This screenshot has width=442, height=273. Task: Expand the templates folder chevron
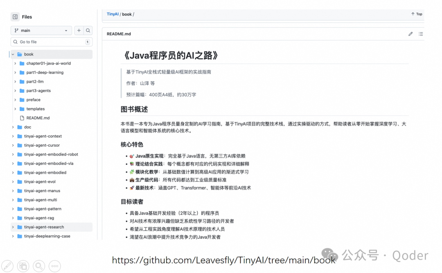coord(15,109)
